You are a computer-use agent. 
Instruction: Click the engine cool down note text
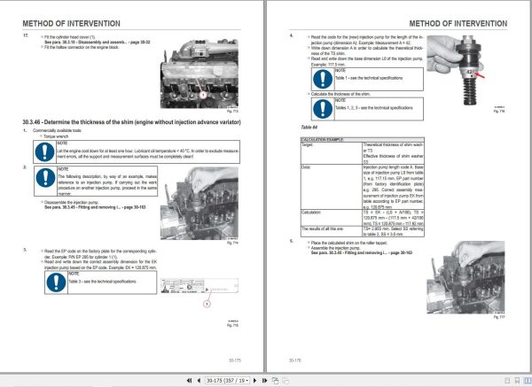(148, 153)
